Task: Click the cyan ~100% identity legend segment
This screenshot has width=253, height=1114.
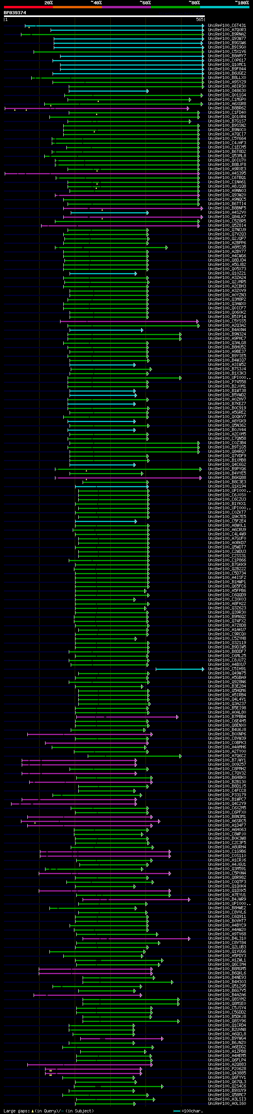Action: [225, 7]
